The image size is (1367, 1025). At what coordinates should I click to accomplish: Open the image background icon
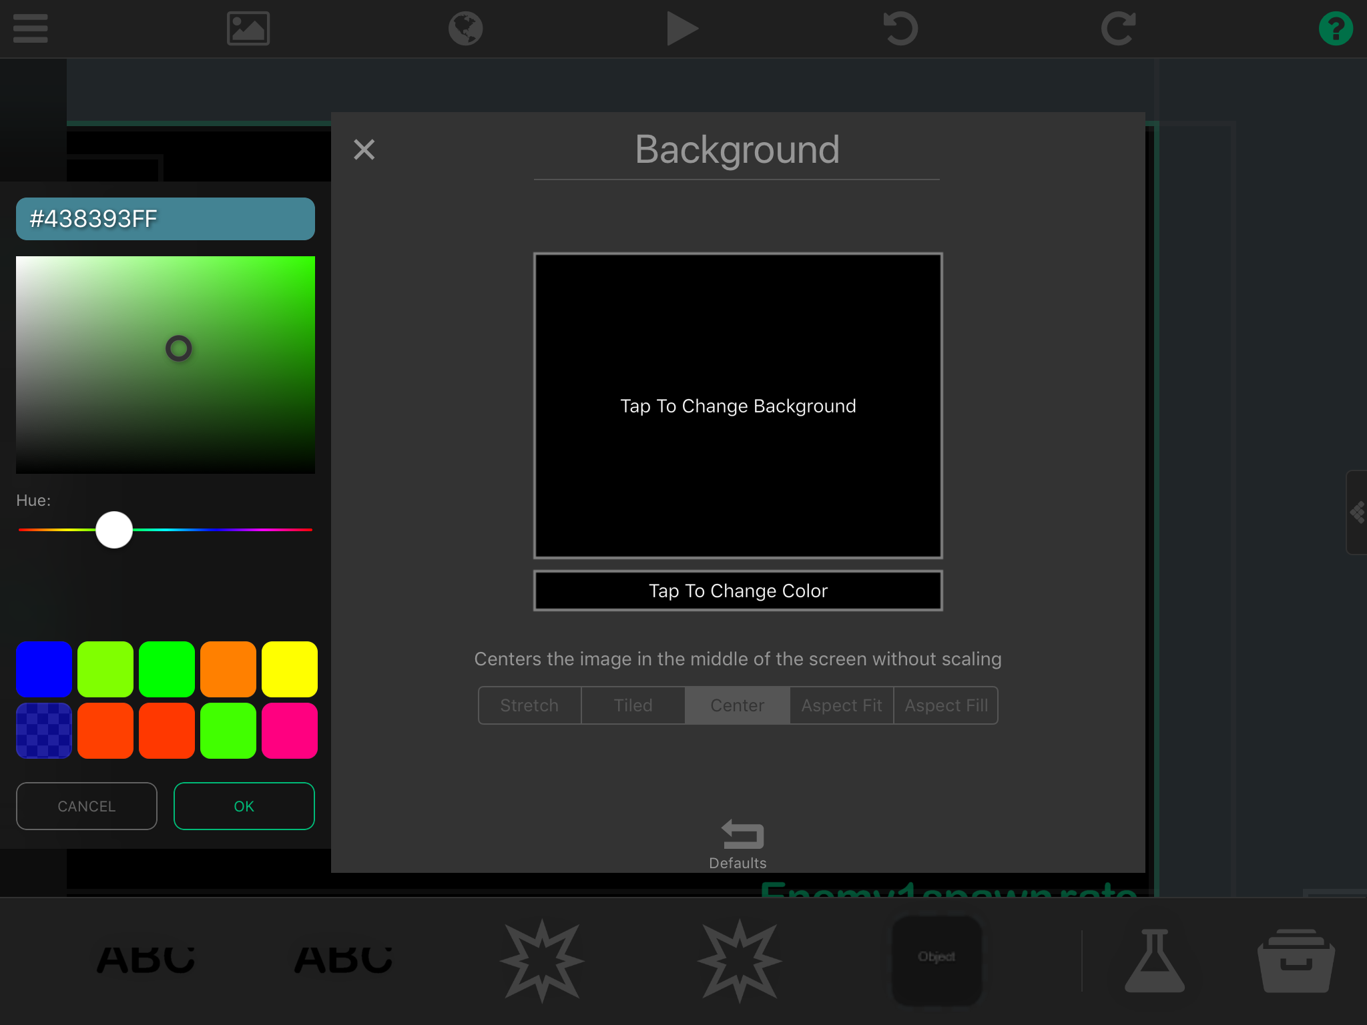click(x=248, y=29)
